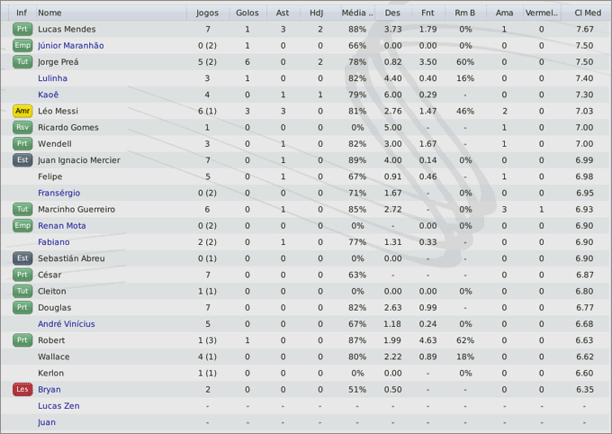Click the Ast column header
Screen dimensions: 612x434
[x=283, y=13]
